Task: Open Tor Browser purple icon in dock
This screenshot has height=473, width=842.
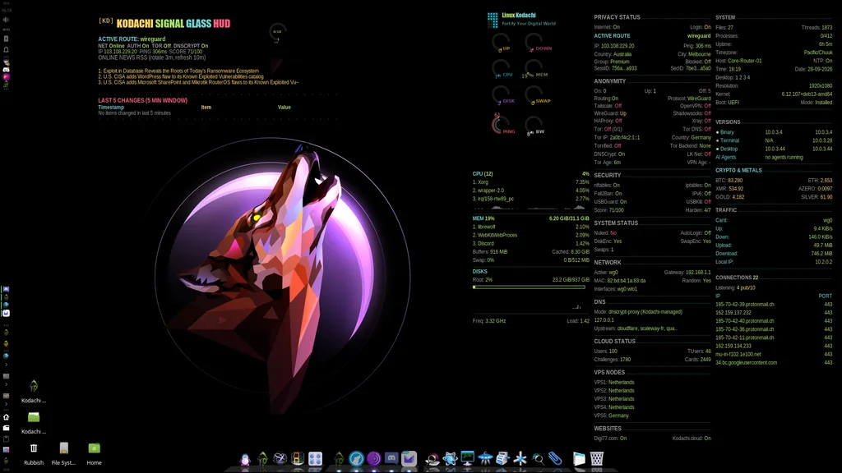Action: pos(374,458)
